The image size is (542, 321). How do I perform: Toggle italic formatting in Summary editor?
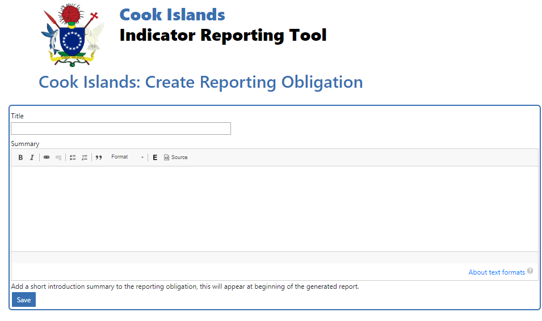click(32, 157)
